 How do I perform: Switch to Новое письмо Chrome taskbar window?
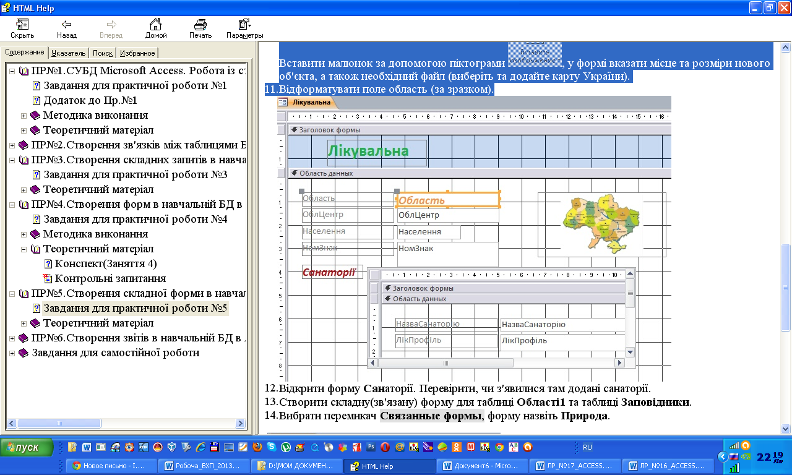point(111,466)
